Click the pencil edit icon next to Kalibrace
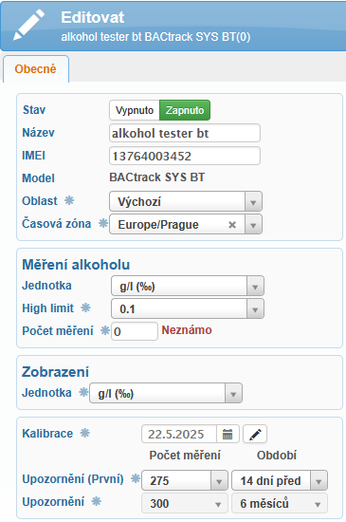346x522 pixels. pyautogui.click(x=255, y=434)
